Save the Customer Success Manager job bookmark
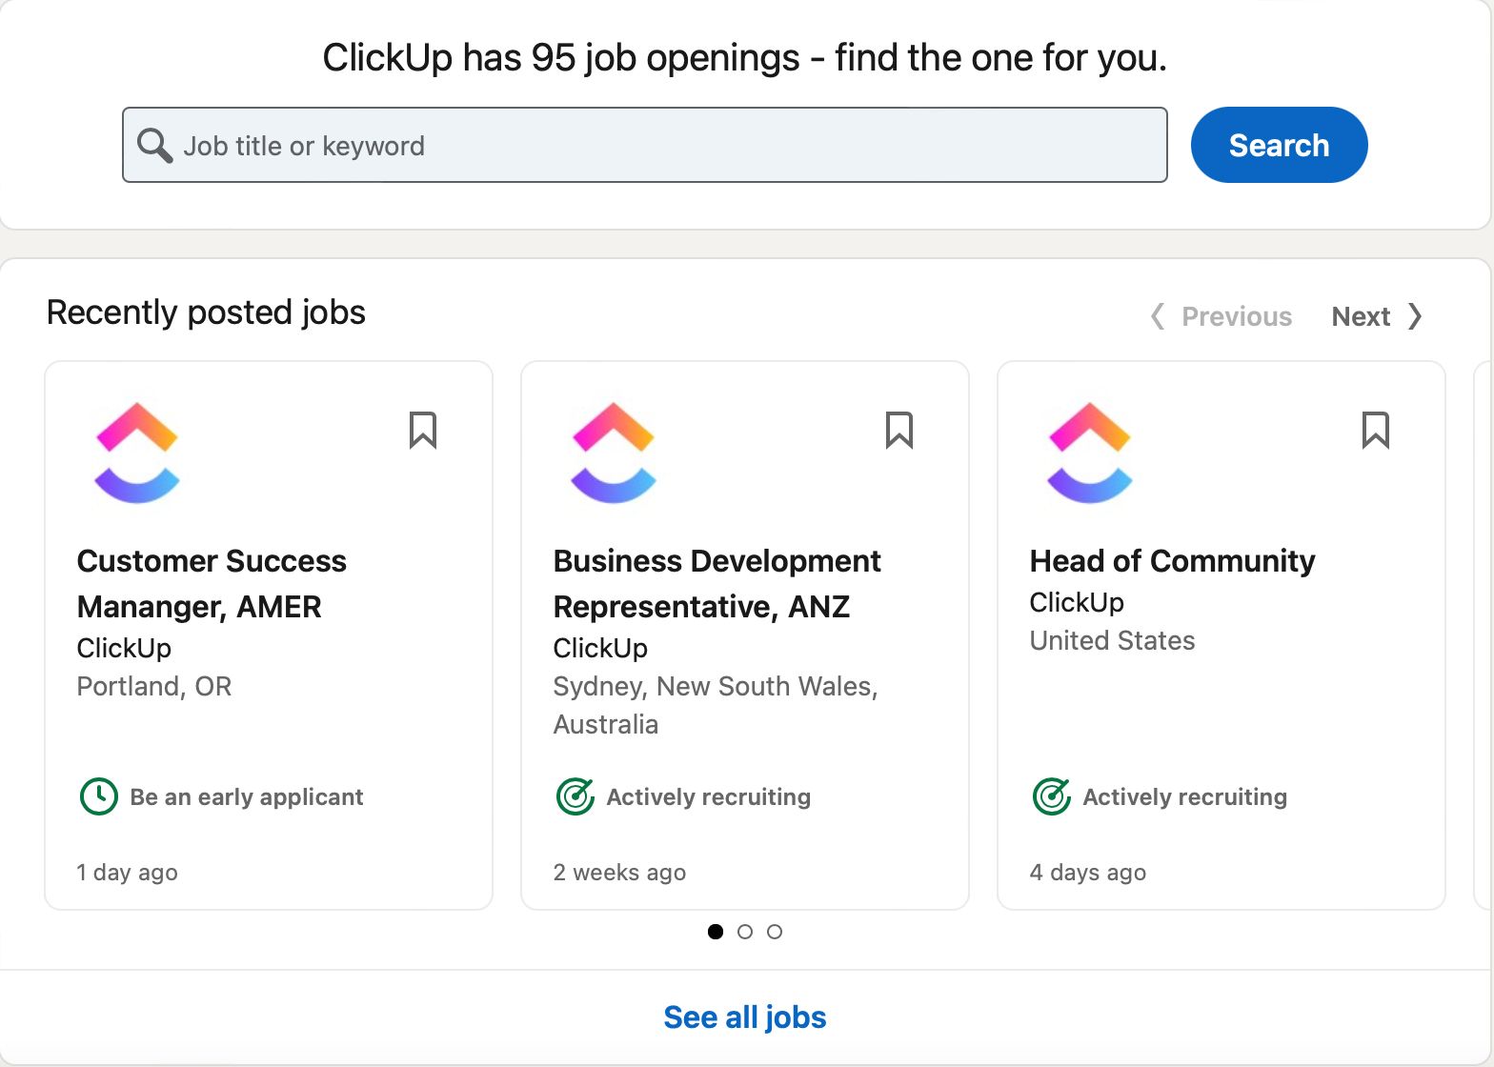 coord(423,430)
